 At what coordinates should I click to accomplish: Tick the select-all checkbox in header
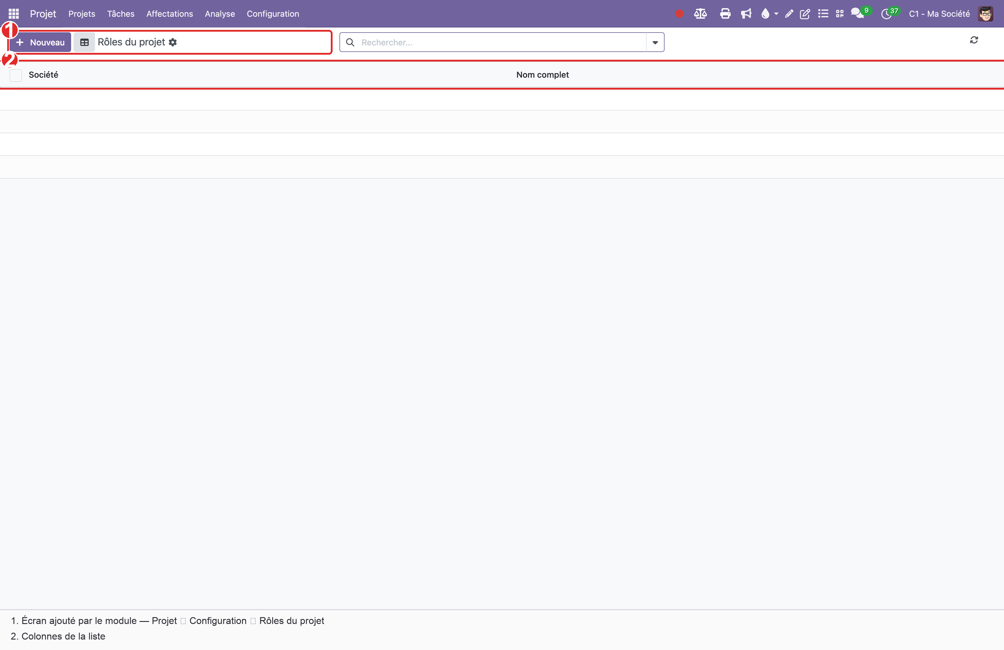pos(16,75)
